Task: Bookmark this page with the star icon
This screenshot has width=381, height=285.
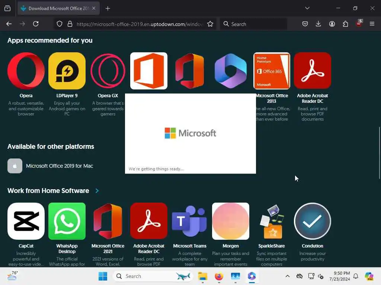Action: [x=210, y=24]
